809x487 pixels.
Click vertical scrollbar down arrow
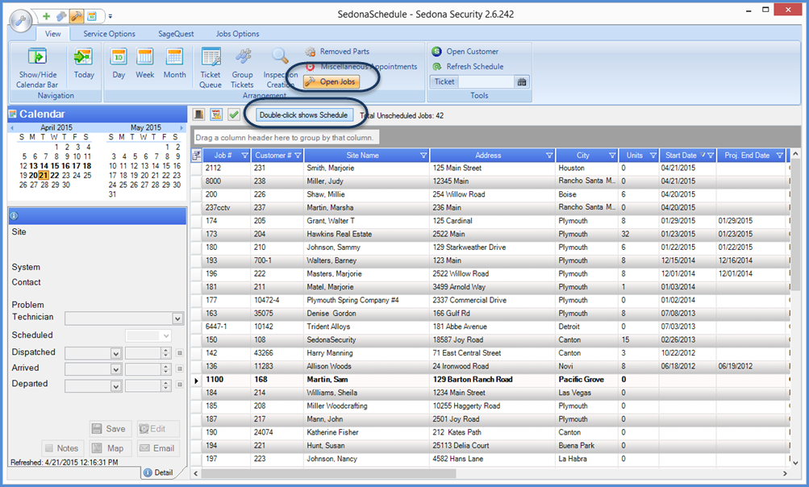[795, 463]
